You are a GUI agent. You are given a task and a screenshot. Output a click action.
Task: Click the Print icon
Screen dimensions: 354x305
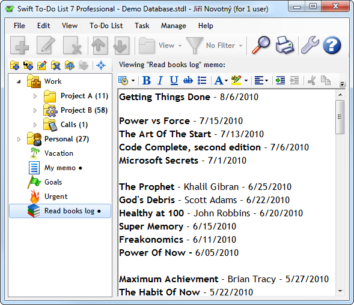(285, 45)
